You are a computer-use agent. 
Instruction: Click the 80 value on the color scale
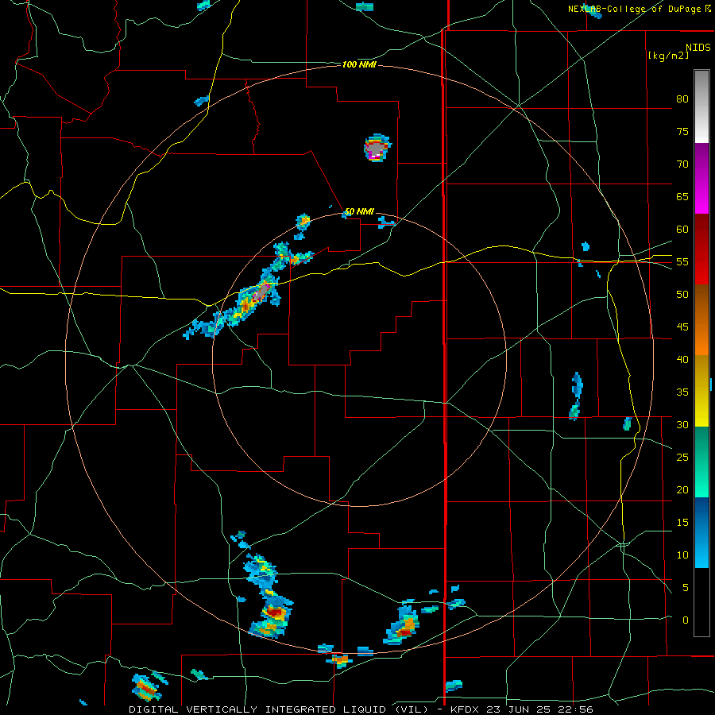682,99
